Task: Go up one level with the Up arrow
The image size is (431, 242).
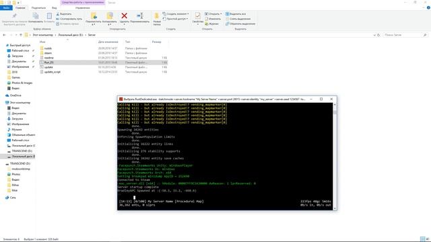Action: 21,35
